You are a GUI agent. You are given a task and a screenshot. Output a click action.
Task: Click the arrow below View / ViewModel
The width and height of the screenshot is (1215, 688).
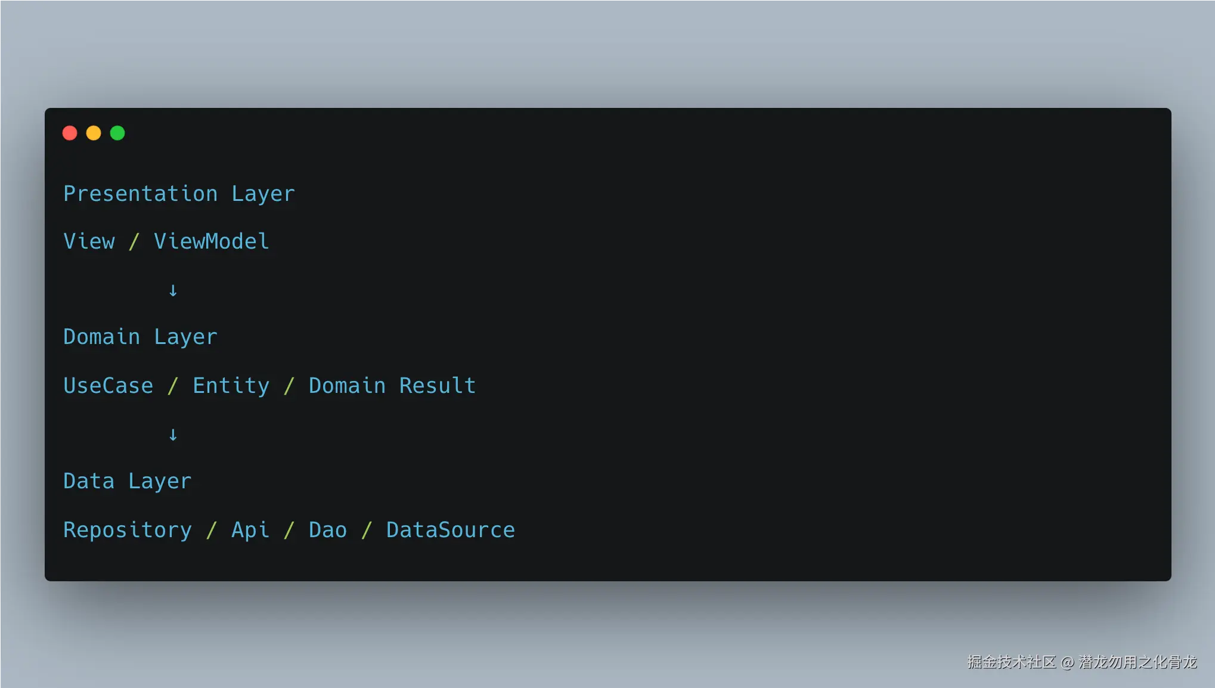point(173,290)
